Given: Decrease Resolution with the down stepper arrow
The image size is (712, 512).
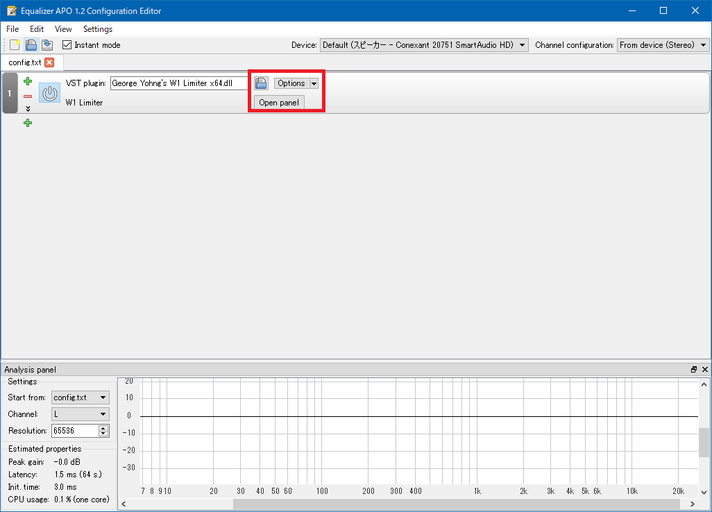Looking at the screenshot, I should [103, 434].
